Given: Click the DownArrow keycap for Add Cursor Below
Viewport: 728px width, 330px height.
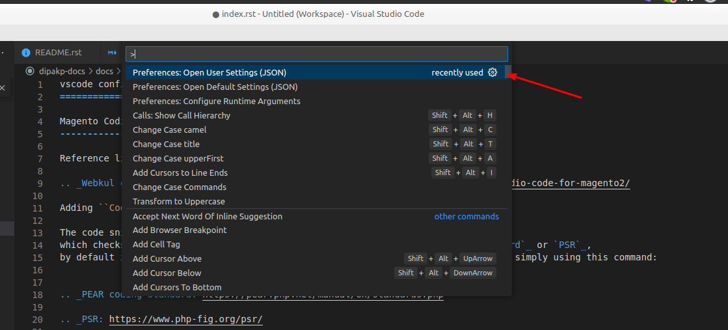Looking at the screenshot, I should coord(472,273).
